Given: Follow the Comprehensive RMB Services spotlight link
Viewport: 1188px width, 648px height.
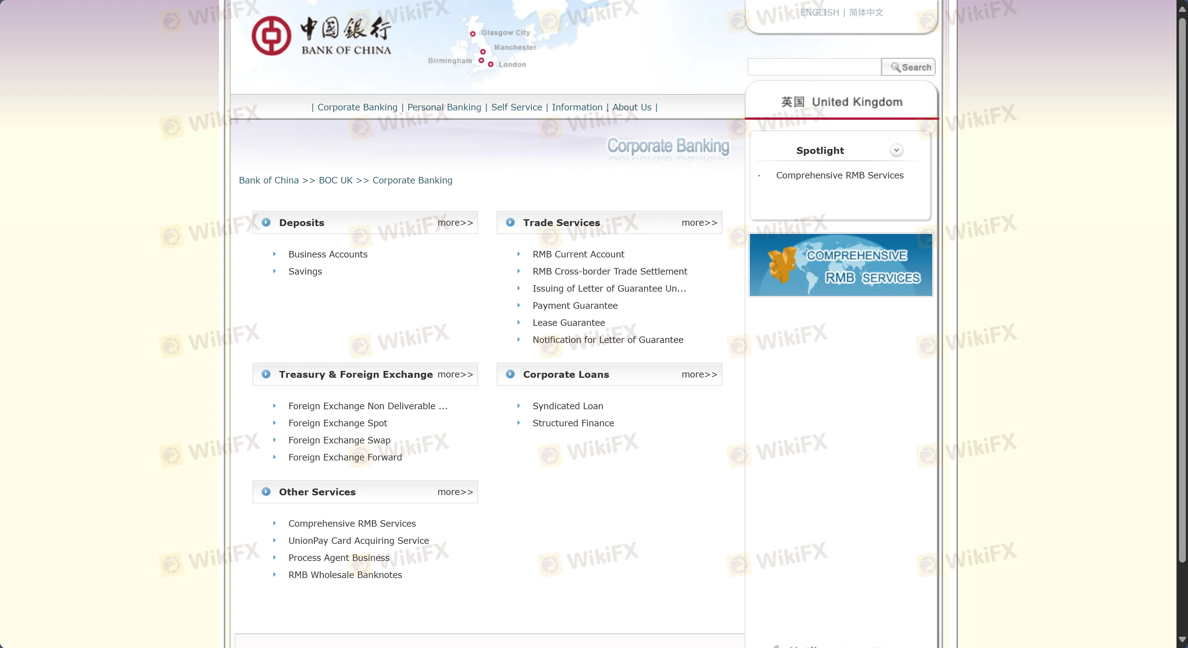Looking at the screenshot, I should tap(839, 175).
